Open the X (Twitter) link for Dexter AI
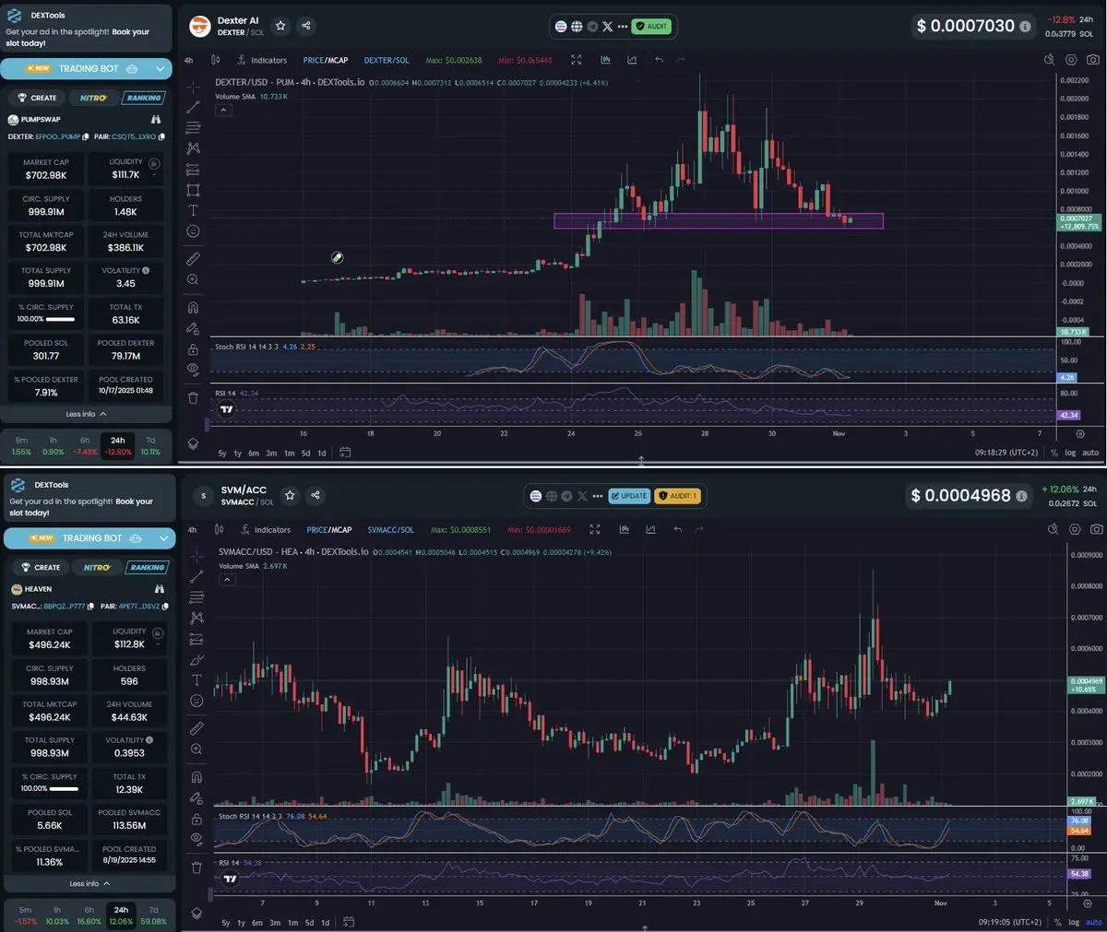 tap(607, 27)
